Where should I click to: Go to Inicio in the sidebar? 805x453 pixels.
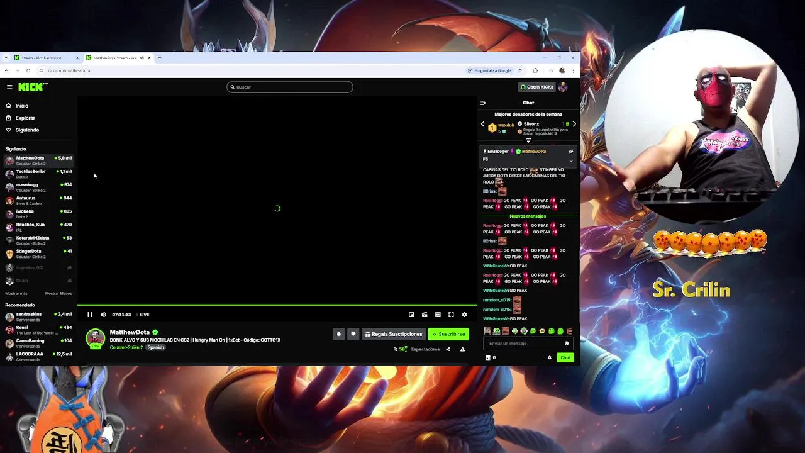coord(18,106)
